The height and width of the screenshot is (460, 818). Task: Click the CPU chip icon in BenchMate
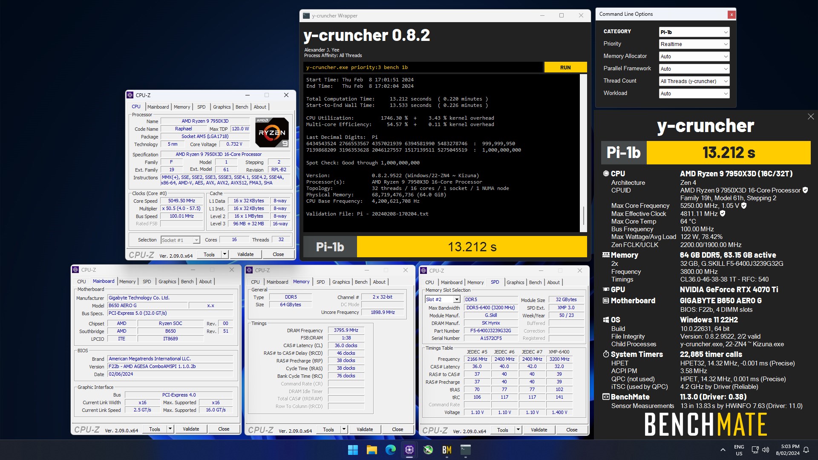(606, 174)
